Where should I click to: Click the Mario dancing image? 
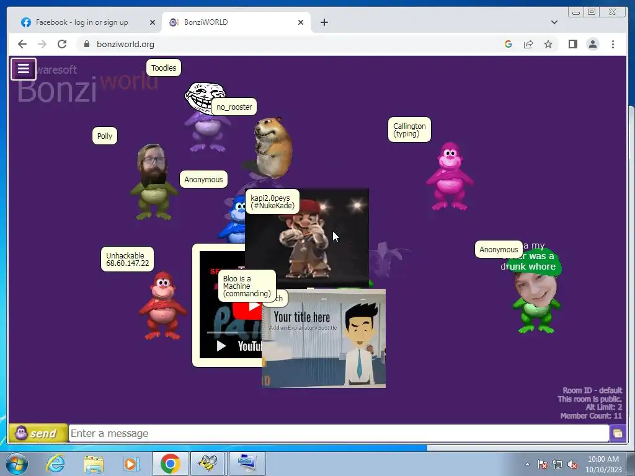306,238
